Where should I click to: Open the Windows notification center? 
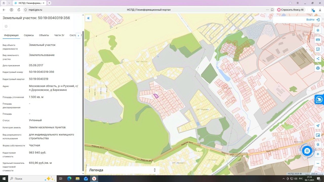319,179
